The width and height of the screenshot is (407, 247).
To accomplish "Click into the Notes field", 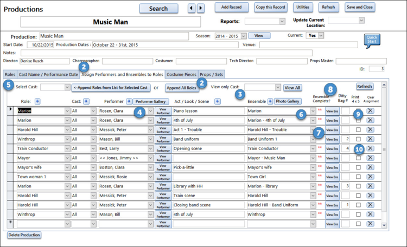I will coord(167,53).
